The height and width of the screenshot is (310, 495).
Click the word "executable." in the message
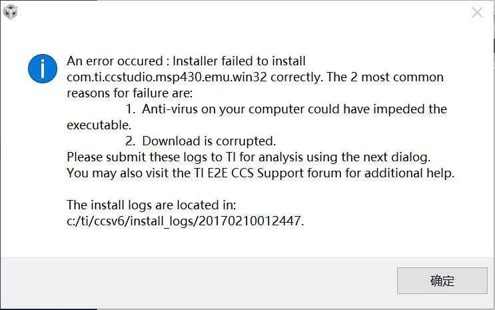click(x=99, y=125)
